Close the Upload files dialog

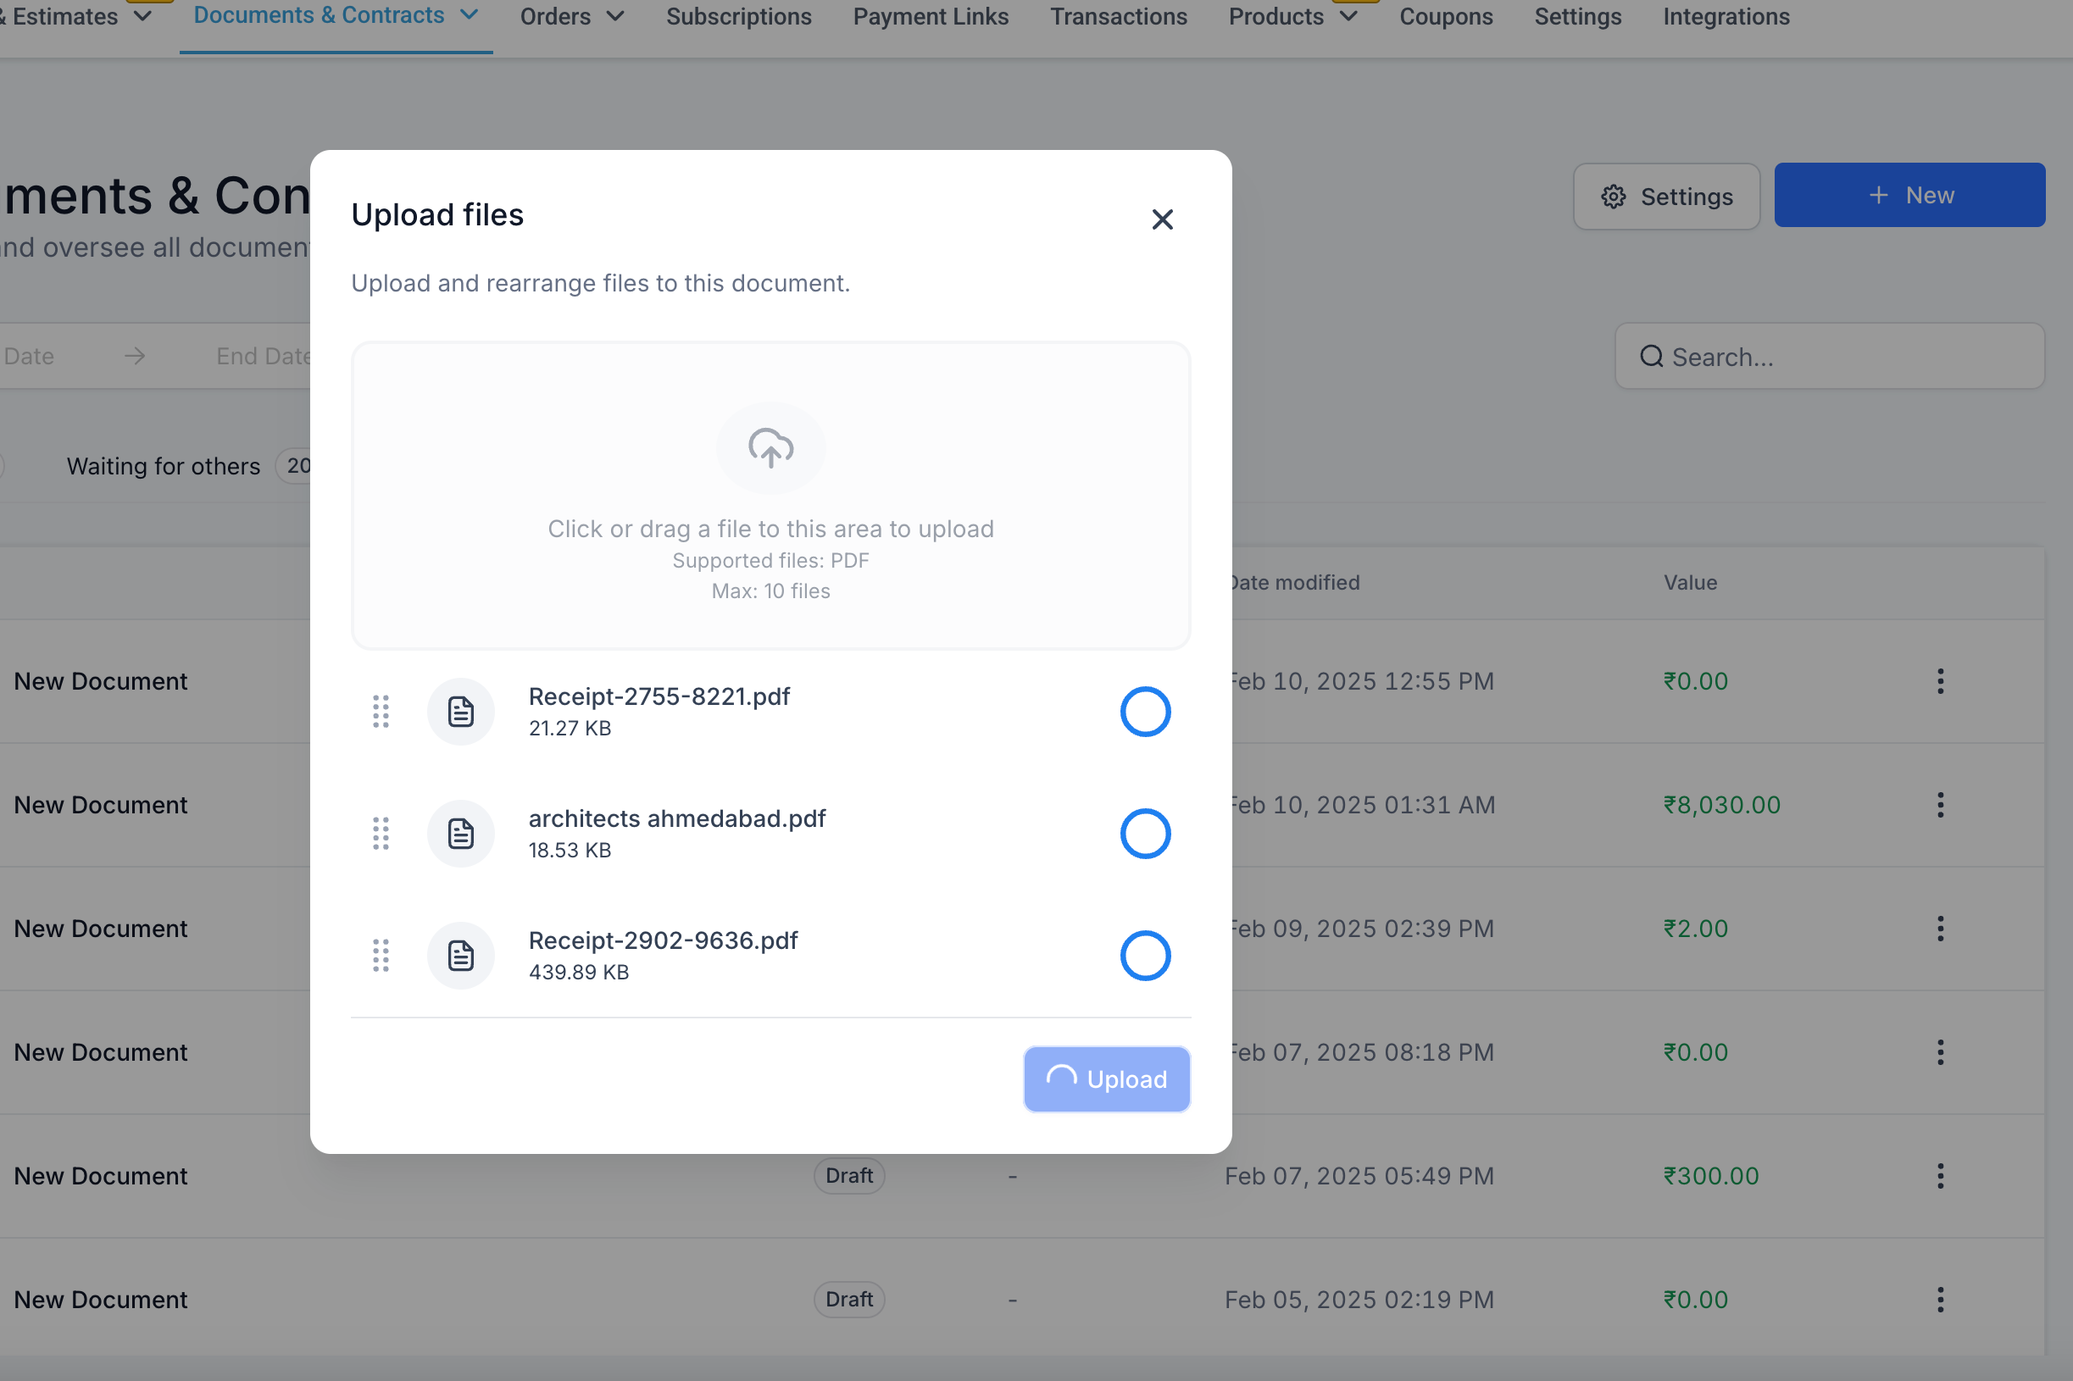pos(1162,219)
